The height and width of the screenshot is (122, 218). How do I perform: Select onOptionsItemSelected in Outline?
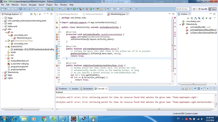click(x=203, y=33)
